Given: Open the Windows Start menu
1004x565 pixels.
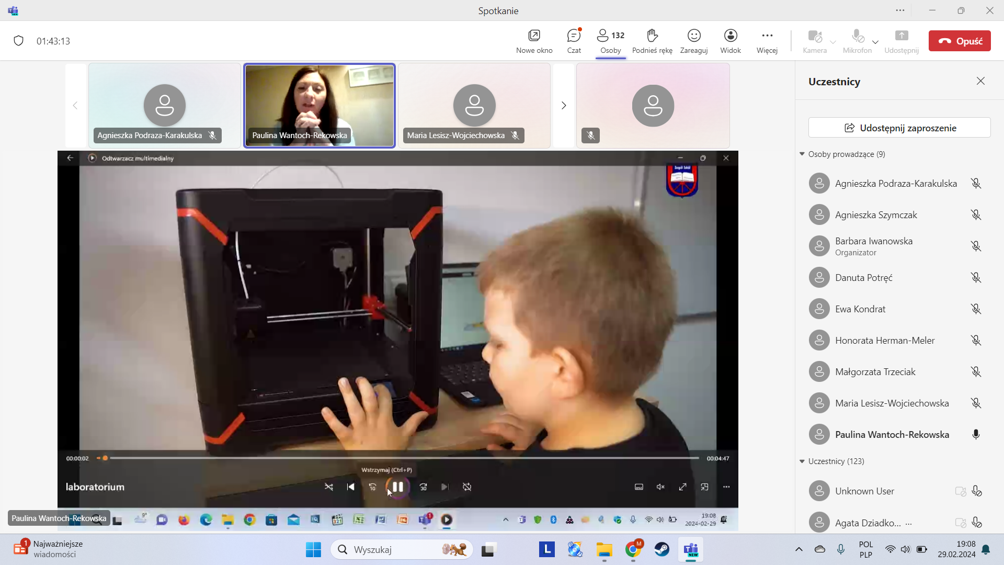Looking at the screenshot, I should [313, 549].
